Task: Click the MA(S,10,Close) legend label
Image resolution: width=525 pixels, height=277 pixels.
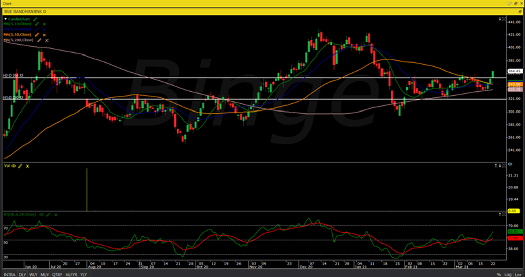Action: 17,24
